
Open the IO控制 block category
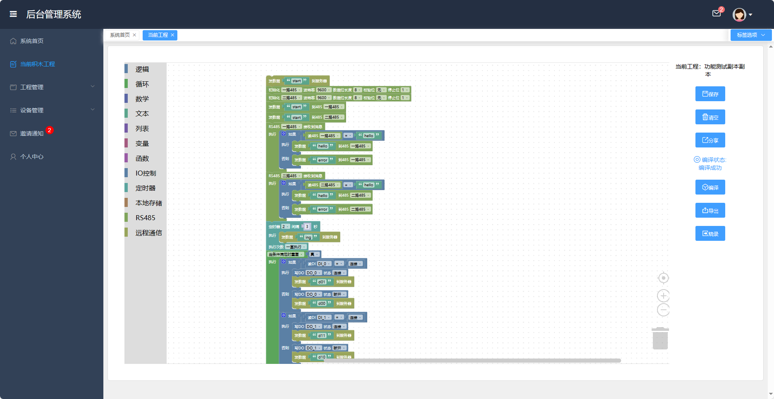click(x=146, y=173)
